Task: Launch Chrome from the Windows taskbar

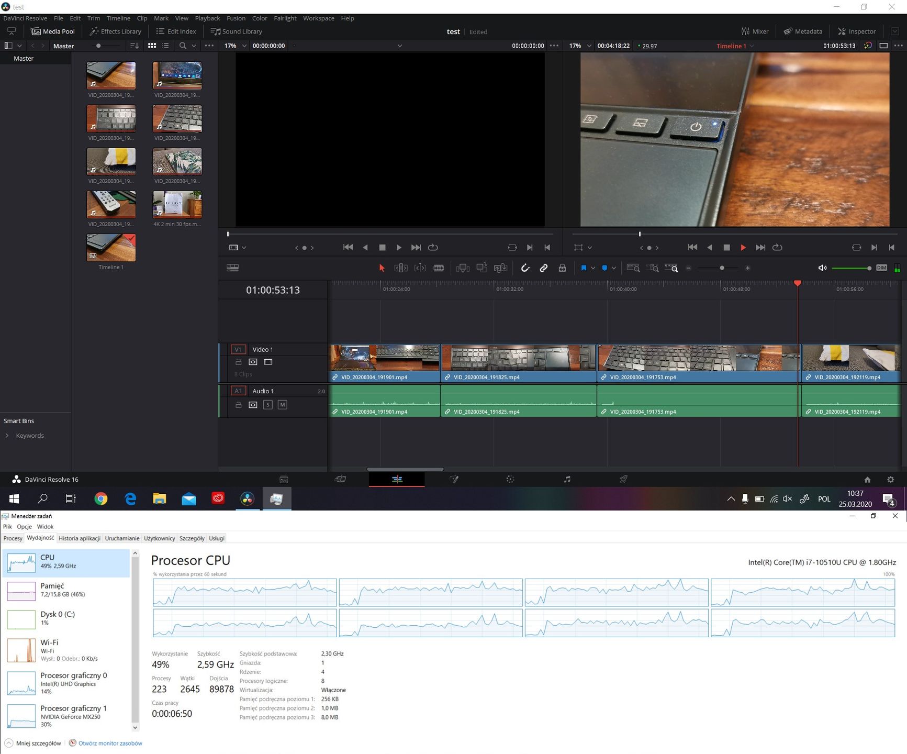Action: (101, 498)
